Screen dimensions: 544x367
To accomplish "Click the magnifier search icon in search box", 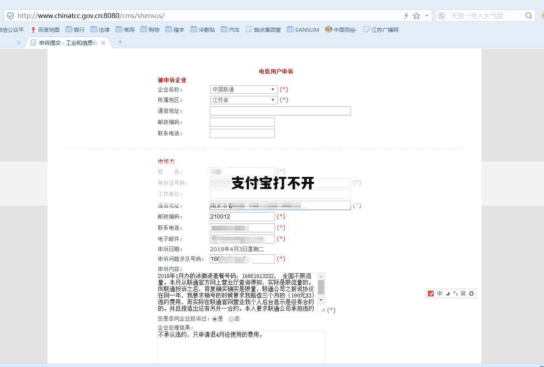I will [529, 15].
